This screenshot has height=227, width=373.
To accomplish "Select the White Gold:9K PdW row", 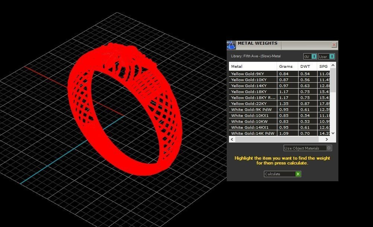I will pos(280,109).
